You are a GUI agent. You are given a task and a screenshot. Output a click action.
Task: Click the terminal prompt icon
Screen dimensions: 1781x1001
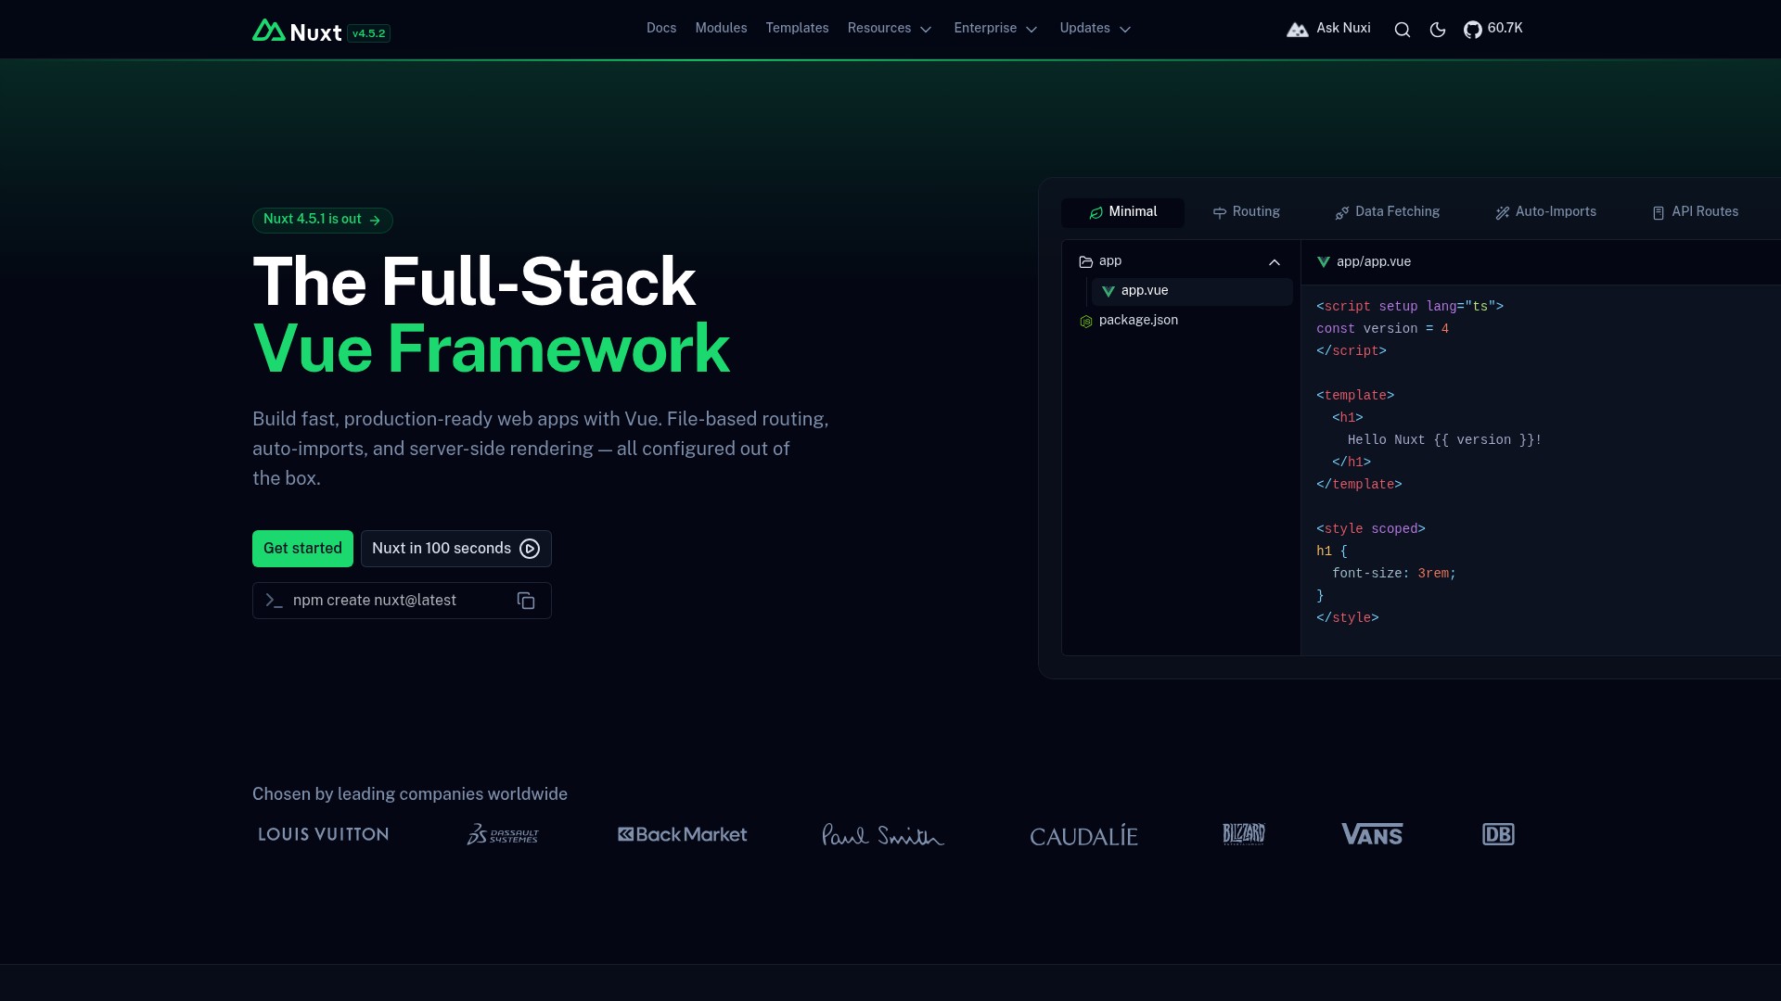pyautogui.click(x=274, y=601)
